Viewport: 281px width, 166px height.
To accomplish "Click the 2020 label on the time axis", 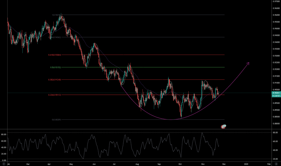I will tap(246, 164).
